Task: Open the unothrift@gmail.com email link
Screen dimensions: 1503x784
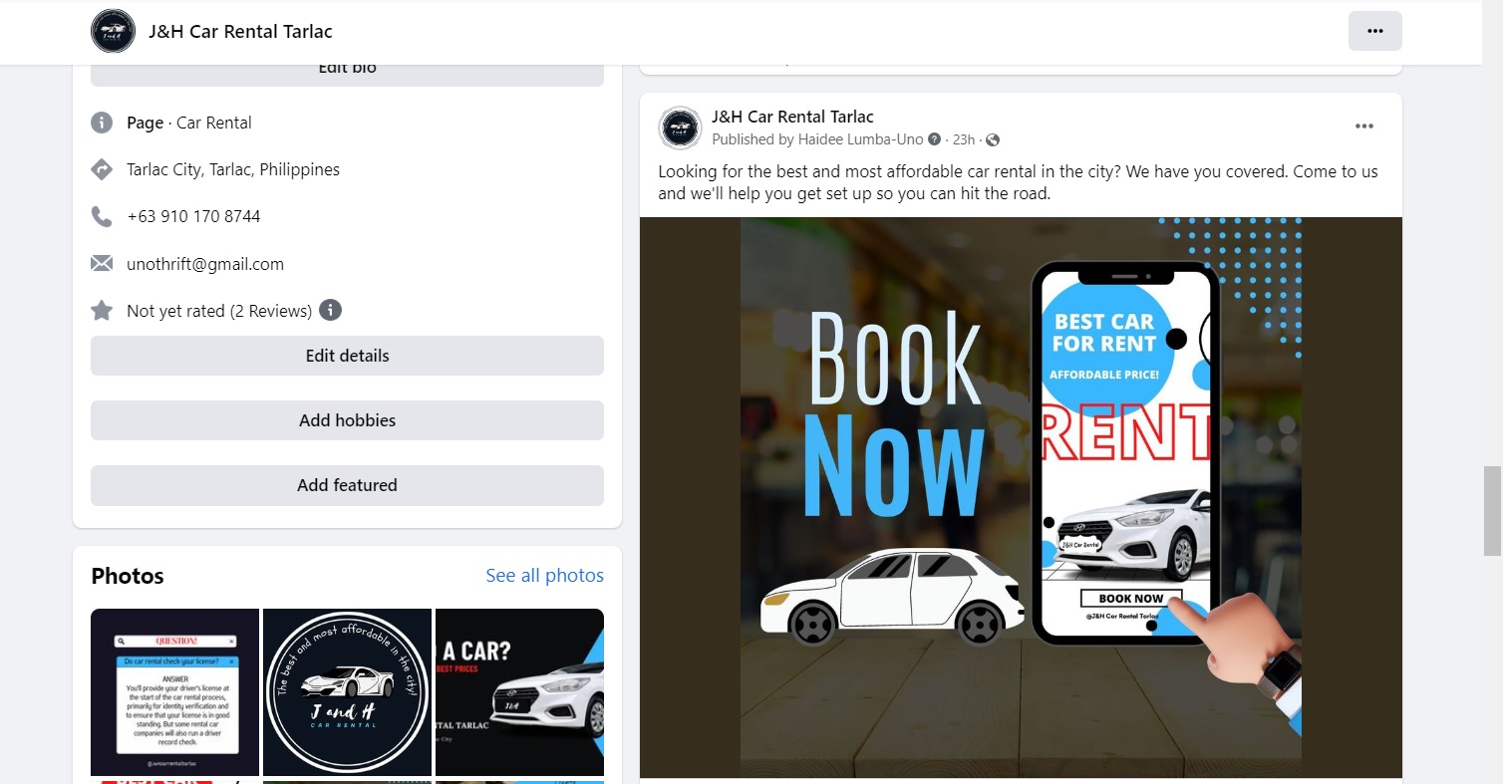Action: pos(205,264)
